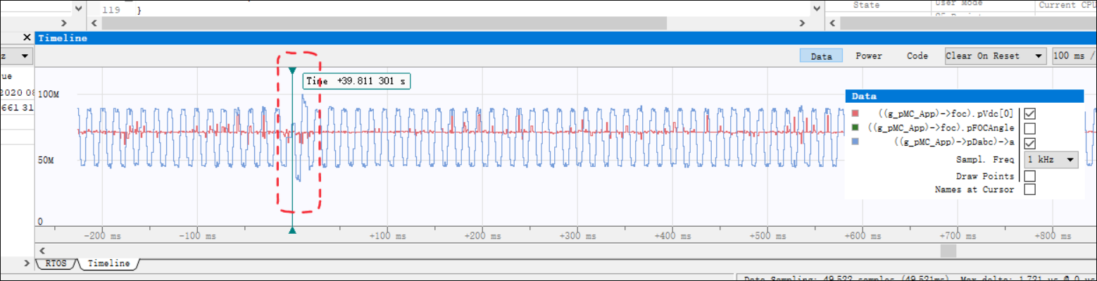Viewport: 1097px width, 281px height.
Task: Select the top teal time cursor handle
Action: click(x=292, y=70)
